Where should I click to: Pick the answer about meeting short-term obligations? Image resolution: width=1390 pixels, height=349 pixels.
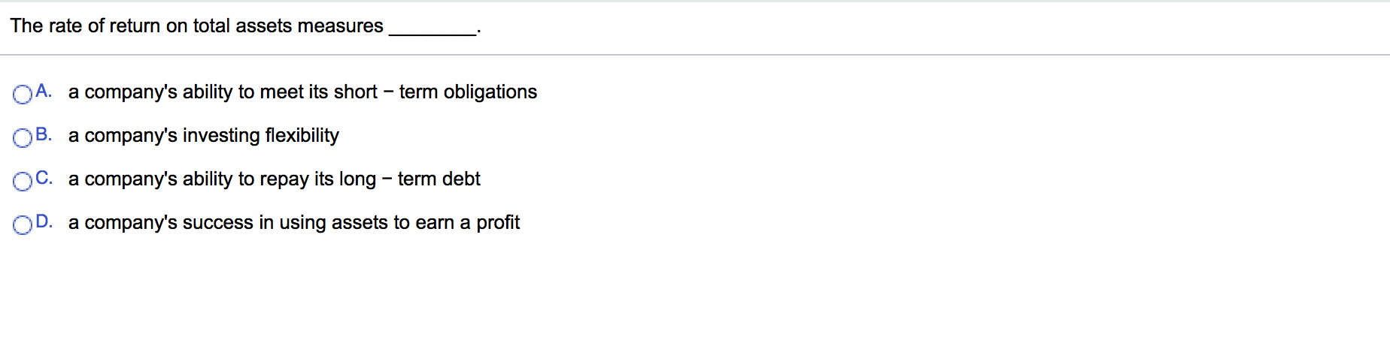point(302,92)
